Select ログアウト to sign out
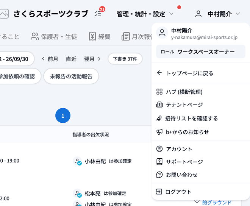This screenshot has width=250, height=206. [201, 192]
